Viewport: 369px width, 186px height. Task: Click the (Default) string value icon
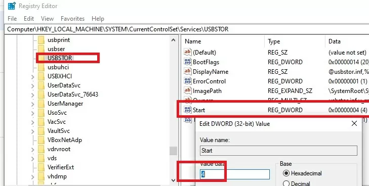(x=188, y=52)
